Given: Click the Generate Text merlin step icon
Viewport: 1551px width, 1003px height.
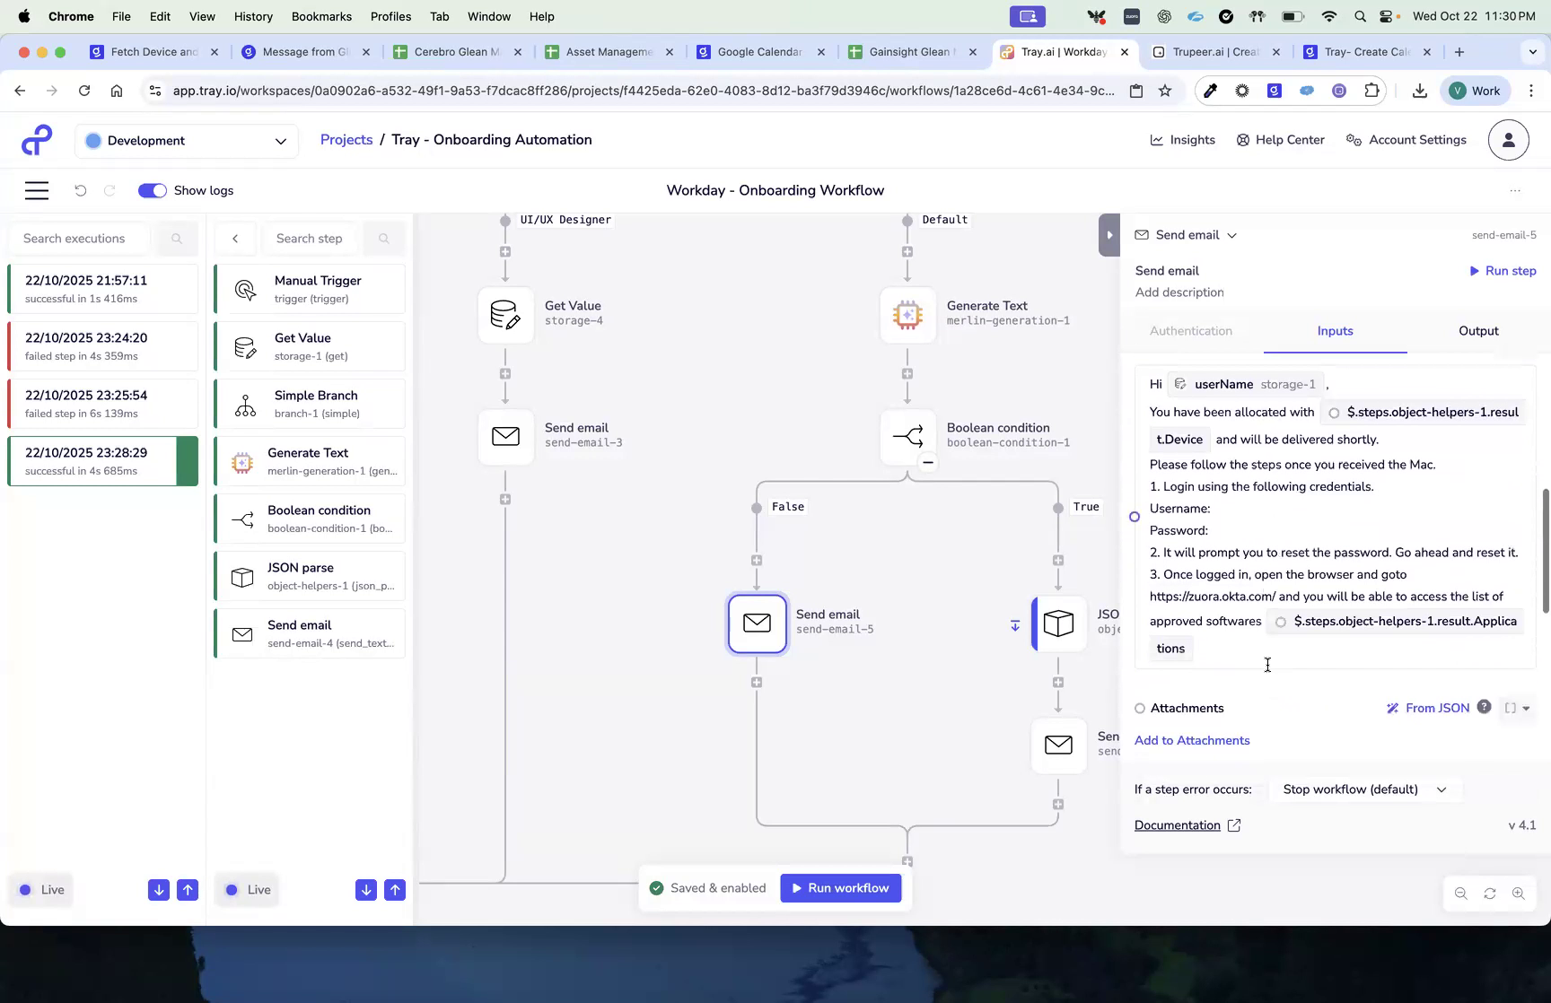Looking at the screenshot, I should tap(241, 460).
